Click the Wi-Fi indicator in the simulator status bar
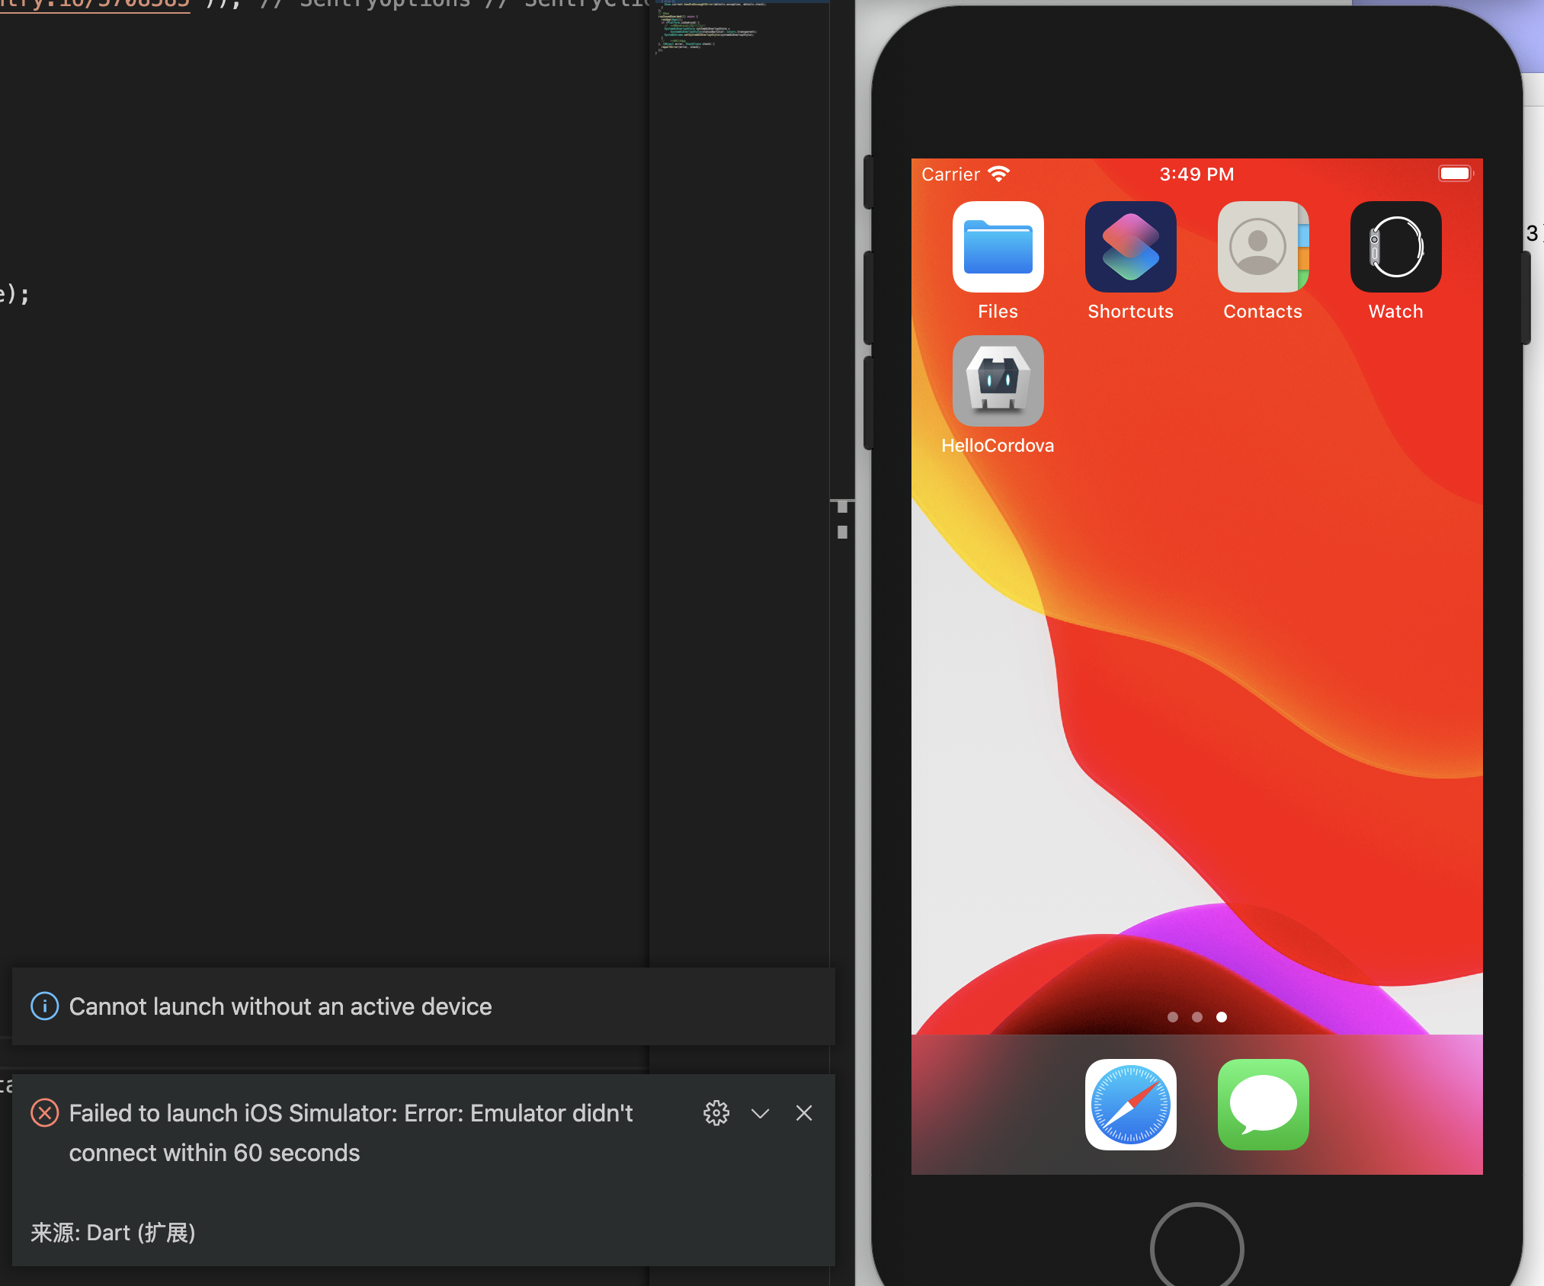The height and width of the screenshot is (1286, 1544). [999, 174]
